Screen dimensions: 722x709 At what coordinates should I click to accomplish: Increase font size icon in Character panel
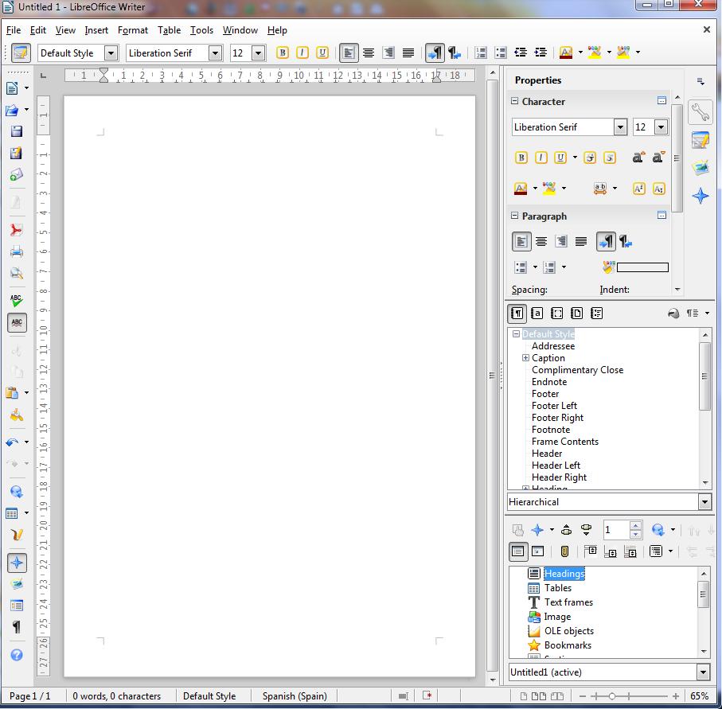click(638, 158)
